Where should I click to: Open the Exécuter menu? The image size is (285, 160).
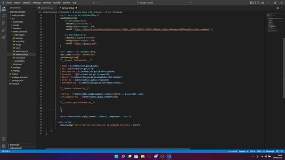(57, 3)
